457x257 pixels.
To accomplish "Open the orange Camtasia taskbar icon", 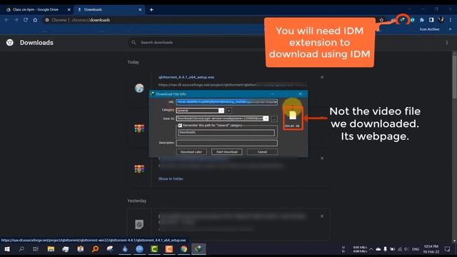I will tap(169, 249).
